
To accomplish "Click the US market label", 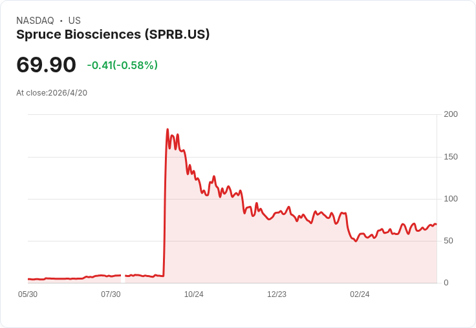I will pos(74,21).
